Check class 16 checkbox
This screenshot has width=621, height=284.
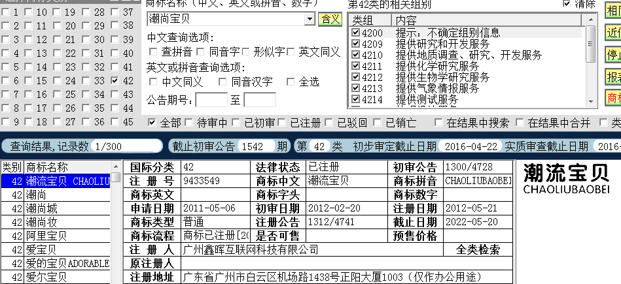pos(28,95)
